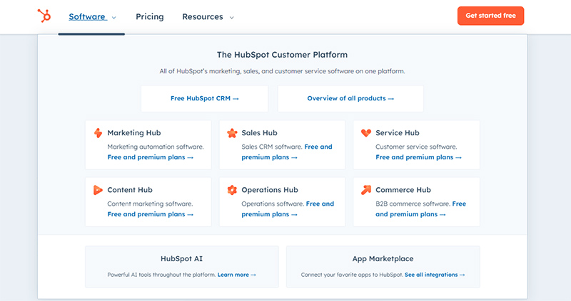Click the Sales Hub star icon
Image resolution: width=571 pixels, height=301 pixels.
(x=232, y=133)
